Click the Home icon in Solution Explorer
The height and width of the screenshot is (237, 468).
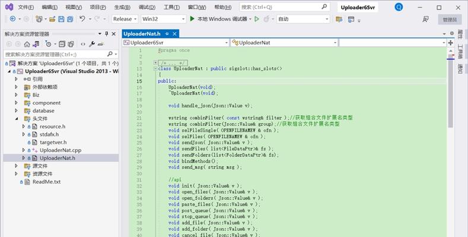click(27, 44)
